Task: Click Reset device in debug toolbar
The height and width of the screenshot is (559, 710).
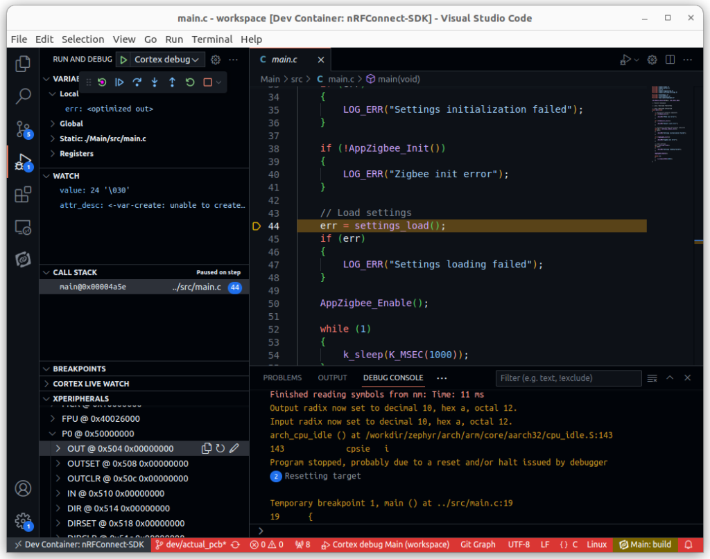Action: point(102,82)
